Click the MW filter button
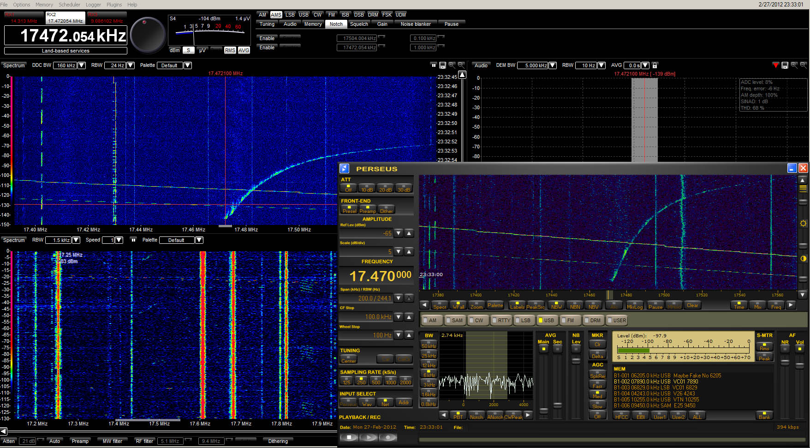Screen dimensions: 810x448 [112, 441]
